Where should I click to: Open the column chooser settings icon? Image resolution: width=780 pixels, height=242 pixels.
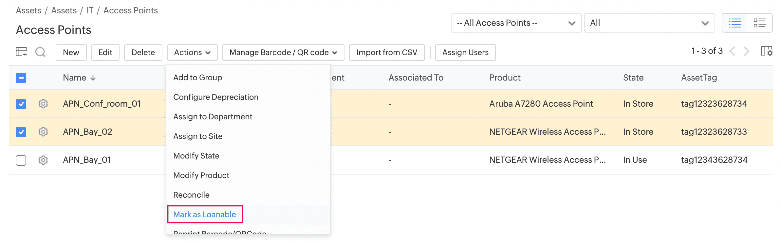[766, 51]
